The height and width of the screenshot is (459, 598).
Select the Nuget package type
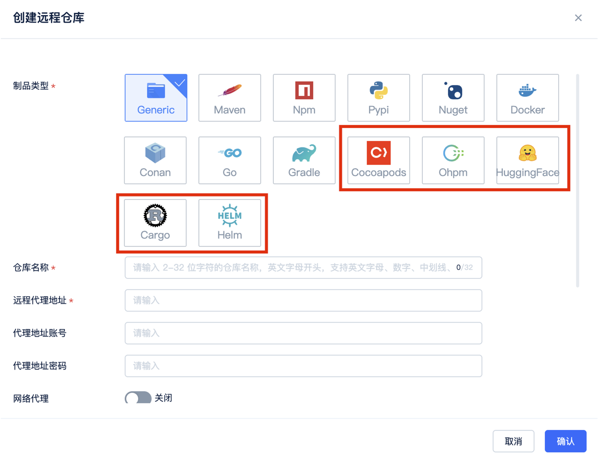(x=453, y=98)
